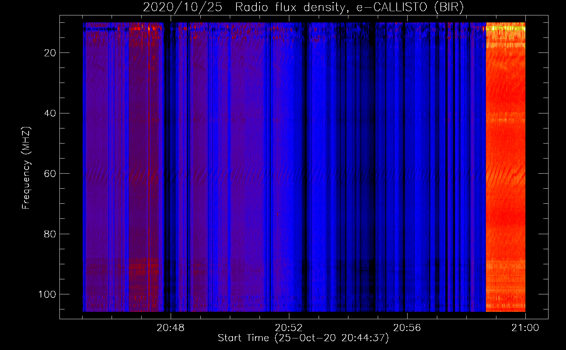566x350 pixels.
Task: Click the 21:00 time tick label
Action: pos(525,328)
